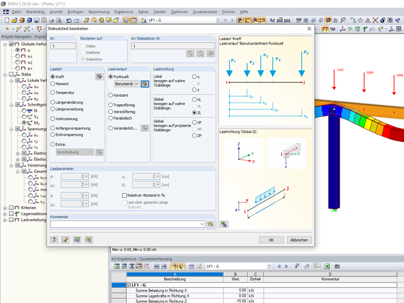Viewport: 404px width, 303px height.
Task: Expand the Kriterien tree node
Action: pos(5,208)
